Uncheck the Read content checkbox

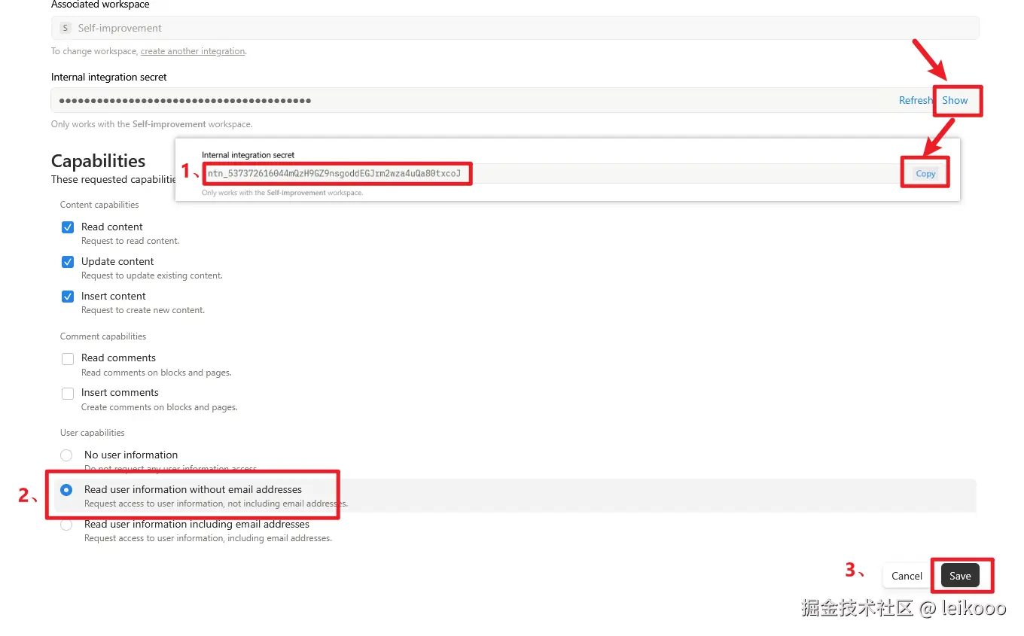(68, 227)
